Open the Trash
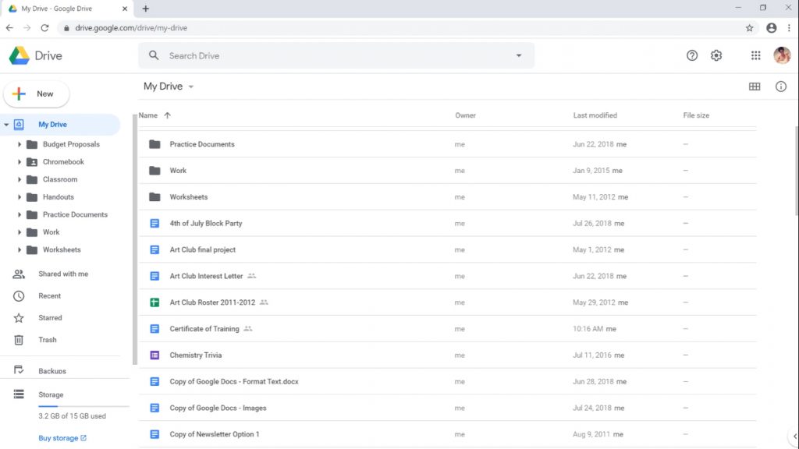This screenshot has height=449, width=799. click(x=46, y=339)
